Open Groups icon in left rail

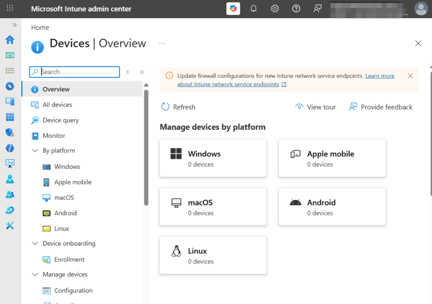click(x=10, y=195)
